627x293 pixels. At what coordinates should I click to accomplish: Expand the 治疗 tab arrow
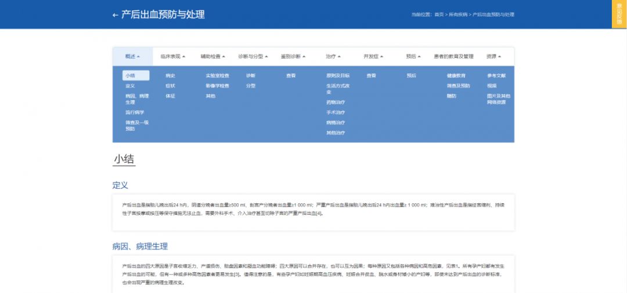tap(339, 57)
